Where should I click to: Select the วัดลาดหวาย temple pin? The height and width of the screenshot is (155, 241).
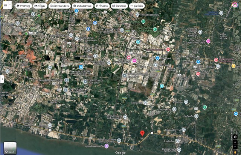pos(145,102)
